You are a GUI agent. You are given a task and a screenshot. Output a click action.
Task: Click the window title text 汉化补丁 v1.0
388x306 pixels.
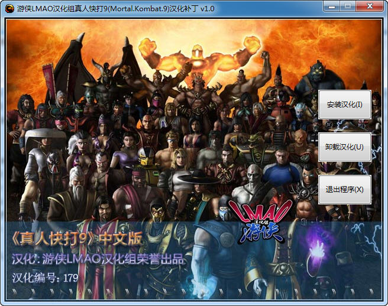(x=192, y=9)
